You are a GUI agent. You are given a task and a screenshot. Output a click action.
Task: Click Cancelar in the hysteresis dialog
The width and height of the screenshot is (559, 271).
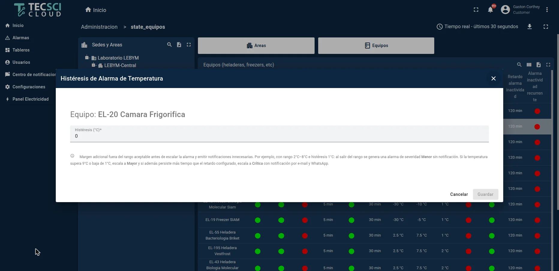[459, 194]
